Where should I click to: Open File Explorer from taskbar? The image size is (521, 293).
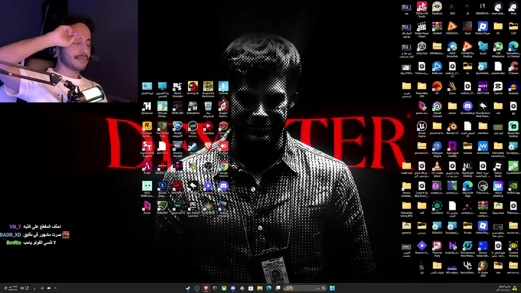[260, 288]
